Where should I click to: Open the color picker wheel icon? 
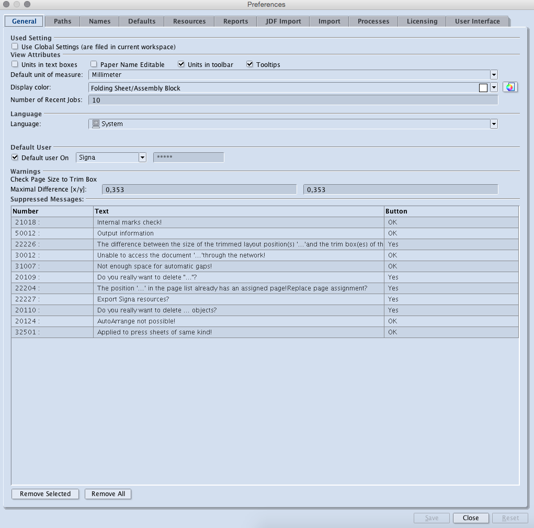[510, 87]
